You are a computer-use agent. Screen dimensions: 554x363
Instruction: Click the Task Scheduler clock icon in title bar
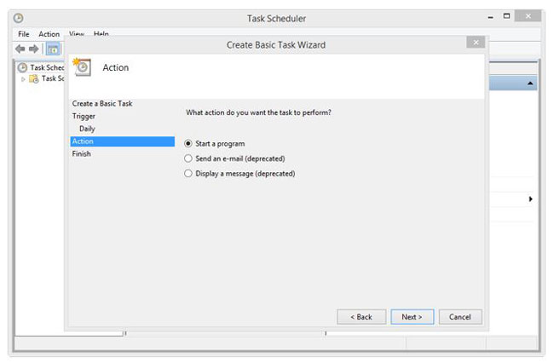19,18
